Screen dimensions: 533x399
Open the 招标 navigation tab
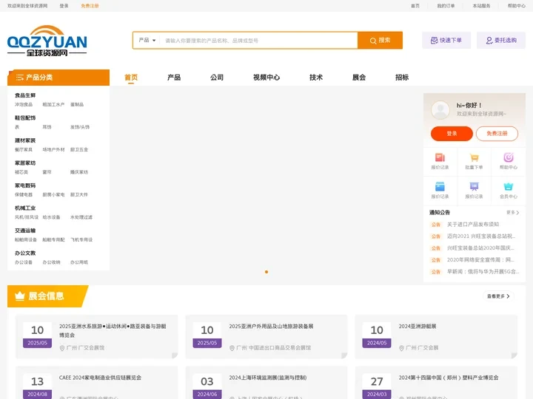point(402,78)
